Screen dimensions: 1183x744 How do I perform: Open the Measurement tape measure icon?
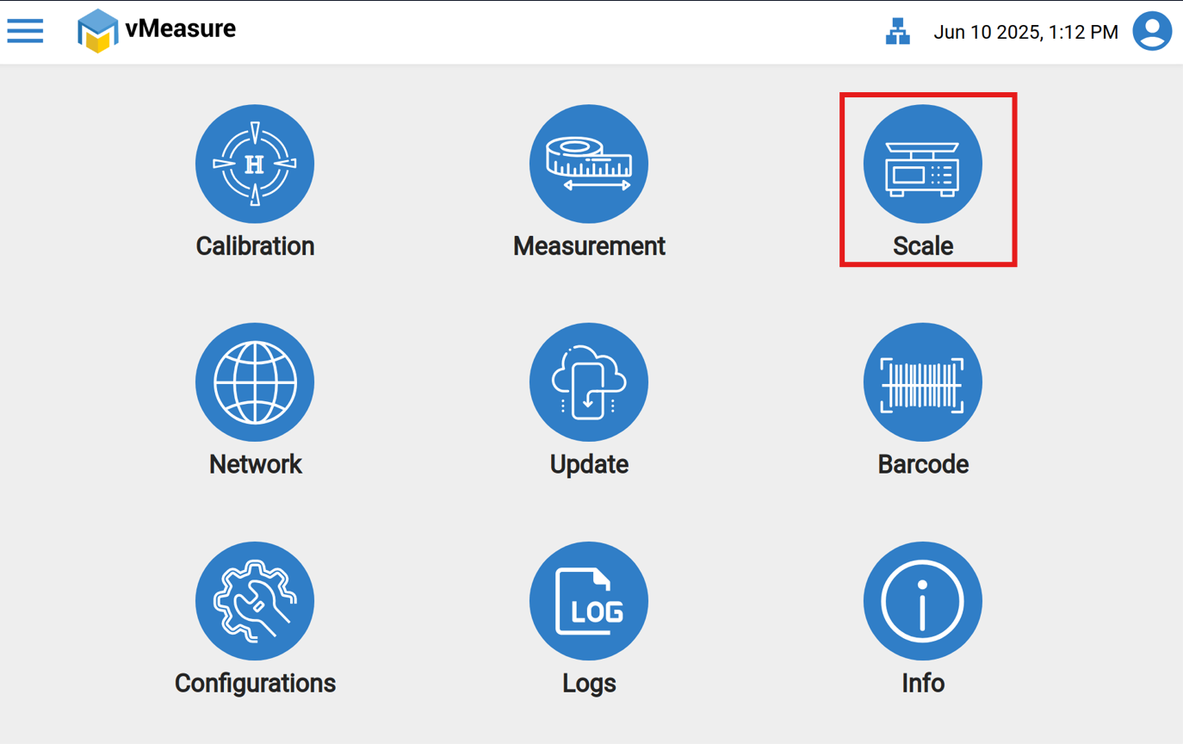pyautogui.click(x=589, y=164)
